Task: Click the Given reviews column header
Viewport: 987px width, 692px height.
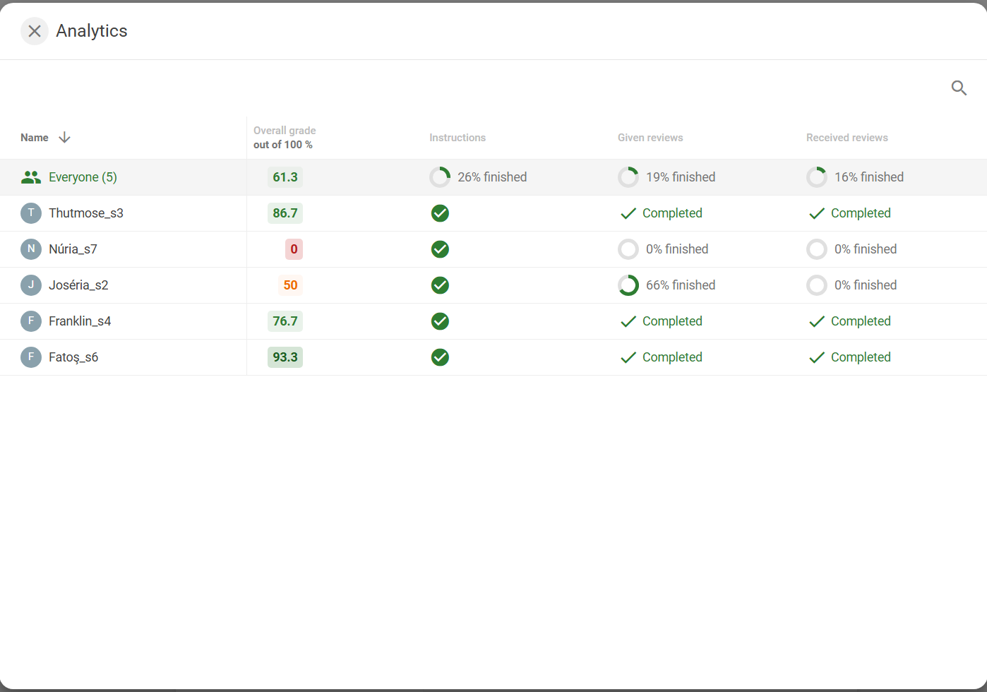Action: 650,138
